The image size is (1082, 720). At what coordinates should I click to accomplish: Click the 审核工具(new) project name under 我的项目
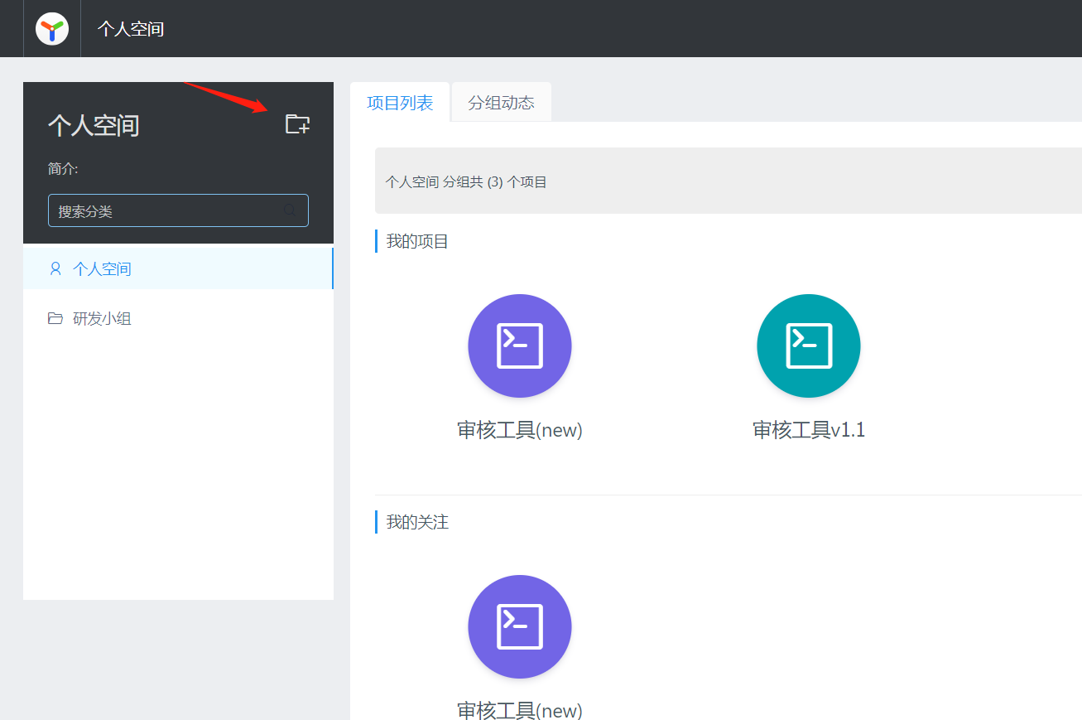coord(520,429)
